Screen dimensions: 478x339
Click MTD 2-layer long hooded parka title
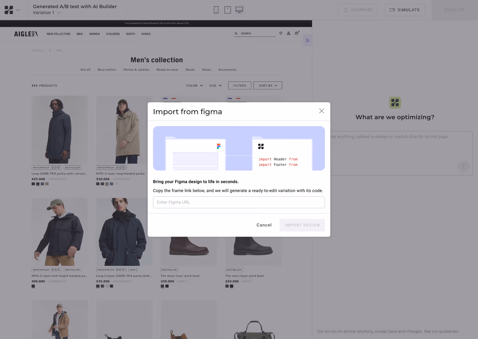[x=120, y=173]
